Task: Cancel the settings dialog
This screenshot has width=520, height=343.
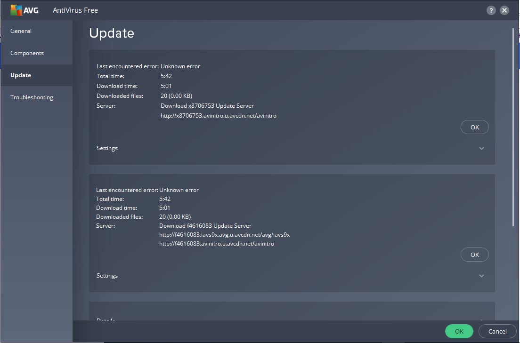Action: pos(497,331)
